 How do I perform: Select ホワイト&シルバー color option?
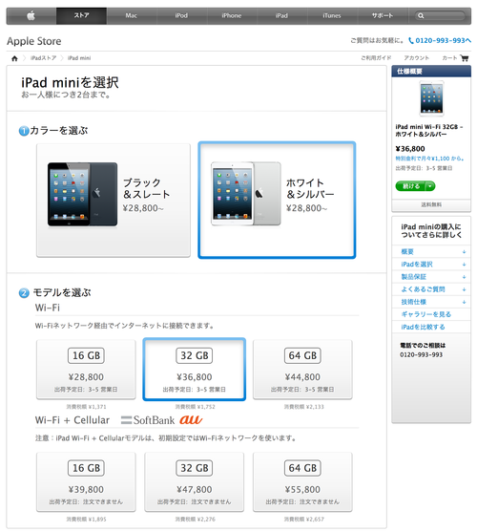(x=277, y=201)
